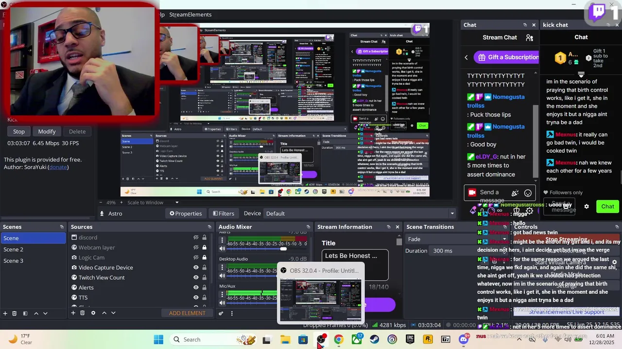Open source Filters button

[223, 213]
